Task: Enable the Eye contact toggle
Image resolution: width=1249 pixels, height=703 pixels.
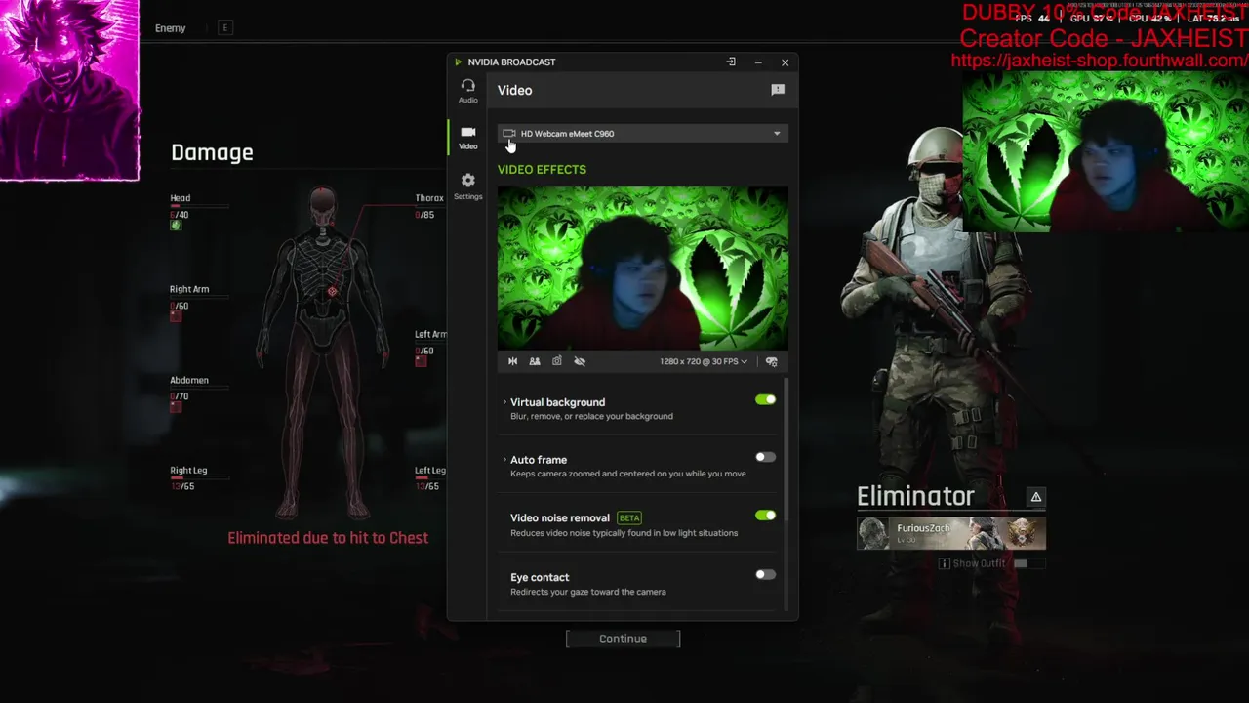Action: click(765, 574)
